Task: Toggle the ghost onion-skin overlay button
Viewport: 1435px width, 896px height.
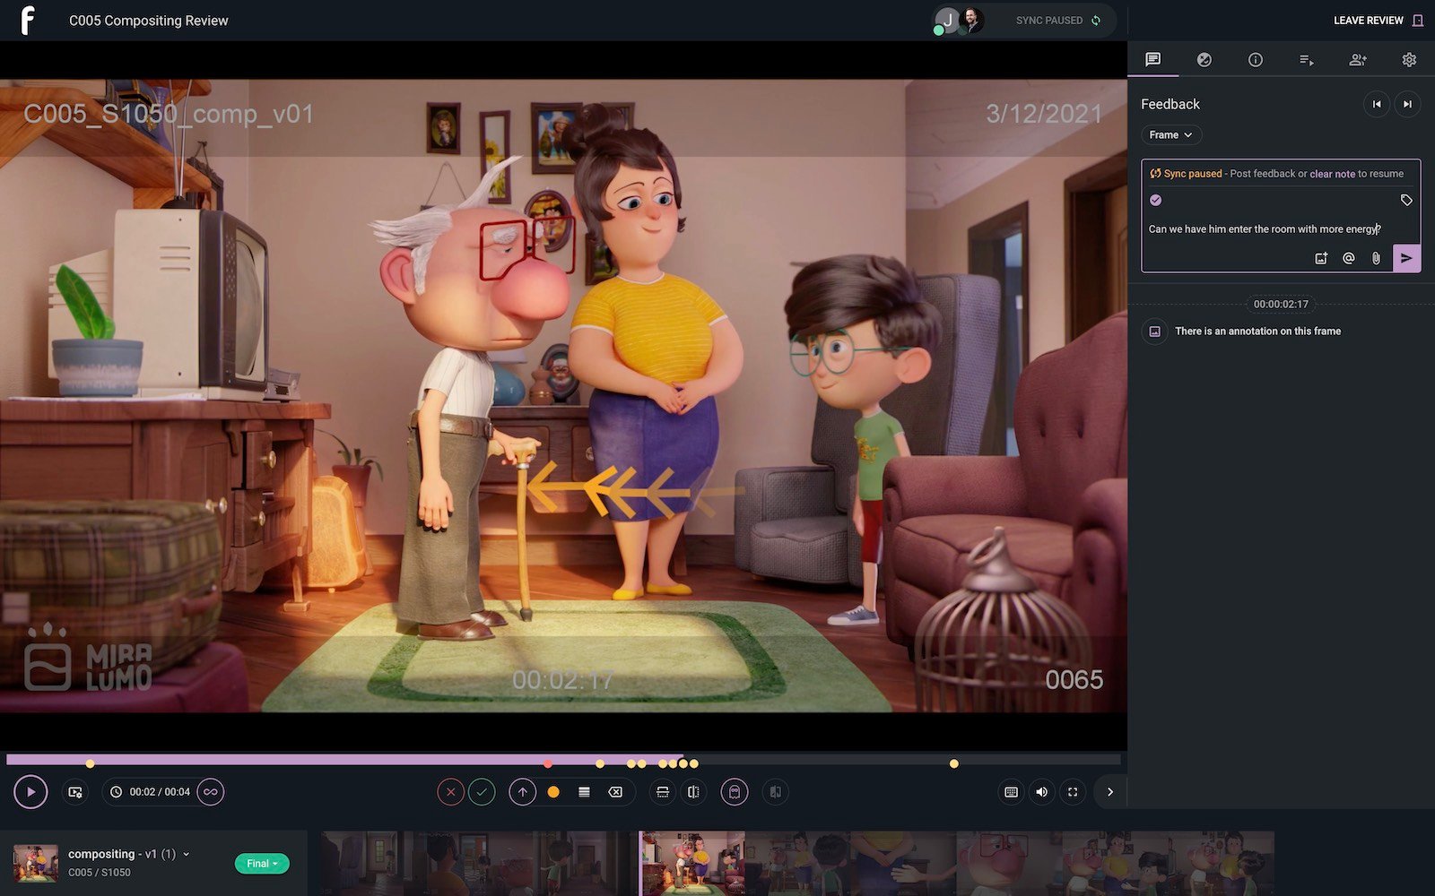Action: [x=734, y=792]
